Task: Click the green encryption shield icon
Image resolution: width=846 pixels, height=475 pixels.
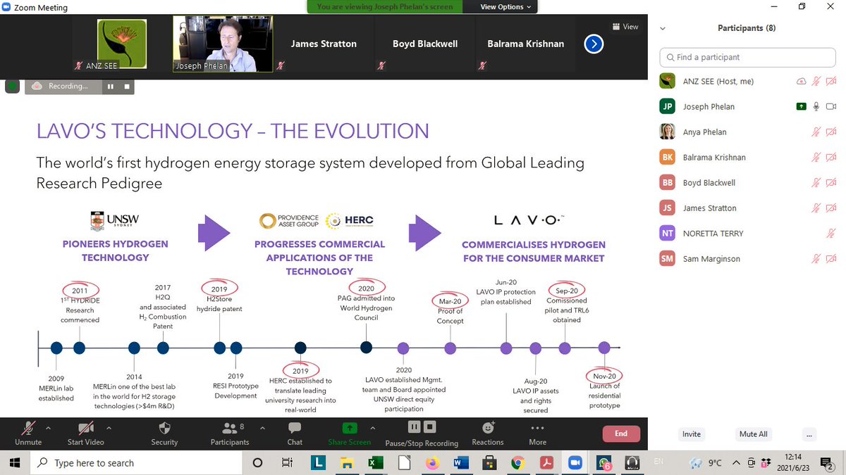Action: [x=12, y=86]
